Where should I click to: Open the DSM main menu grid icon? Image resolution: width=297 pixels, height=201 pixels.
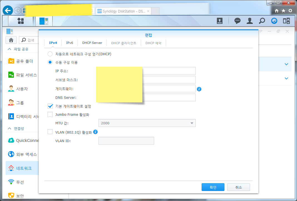pyautogui.click(x=21, y=21)
